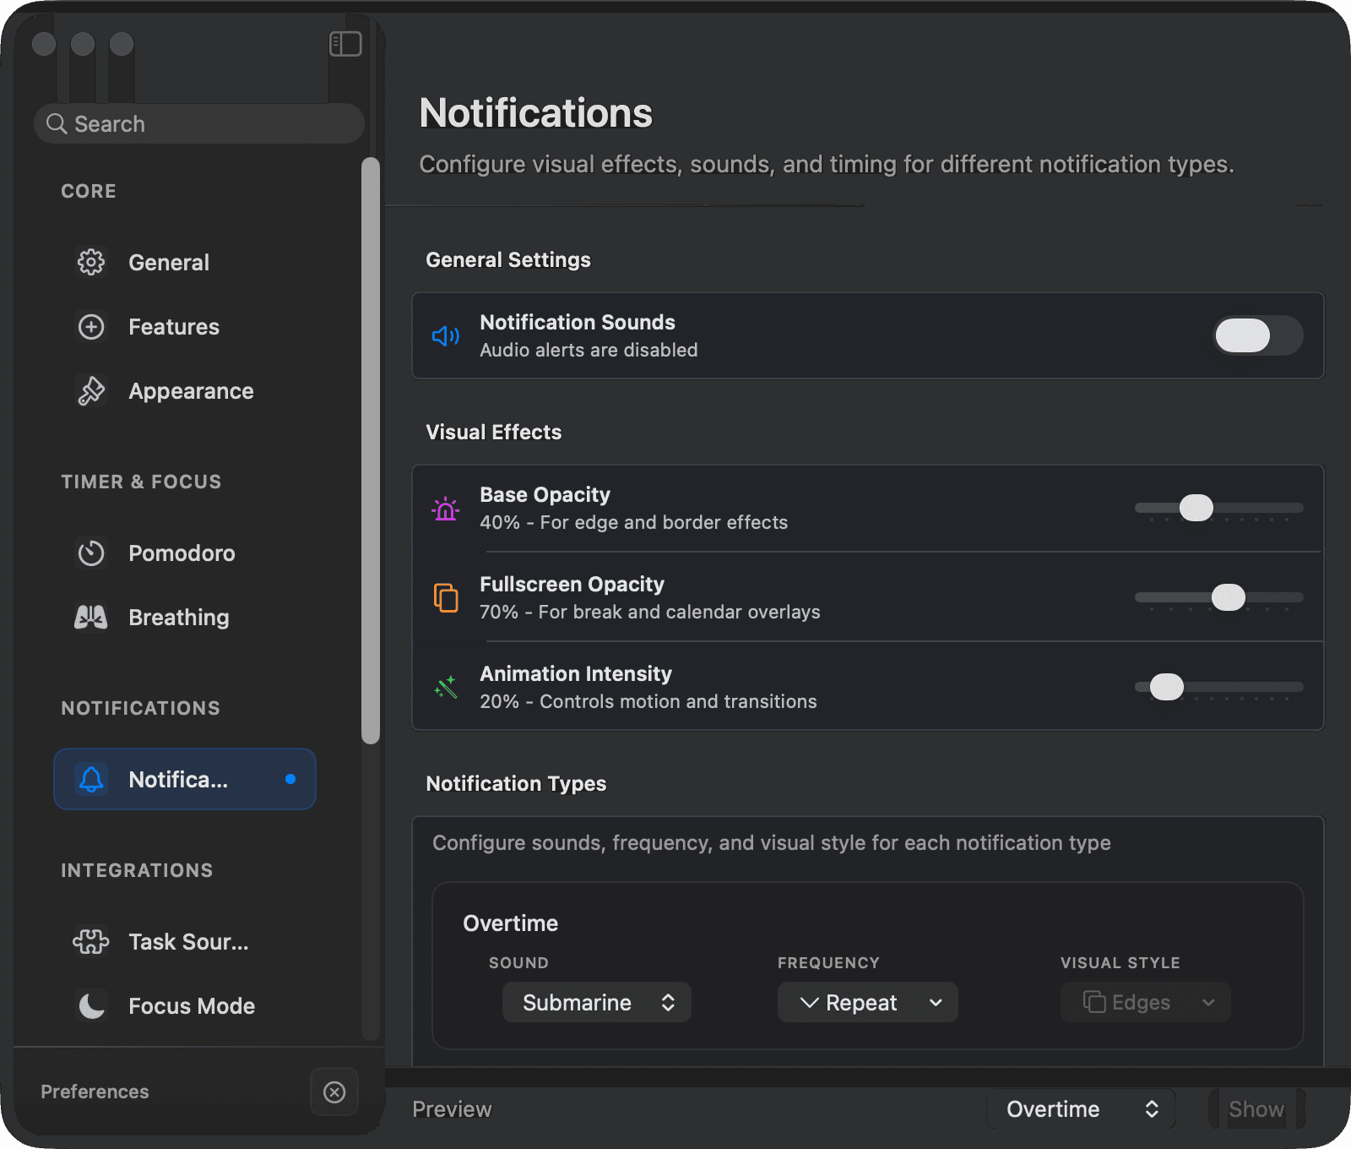Viewport: 1351px width, 1149px height.
Task: Click the Fullscreen Opacity overlay icon
Action: 446,597
